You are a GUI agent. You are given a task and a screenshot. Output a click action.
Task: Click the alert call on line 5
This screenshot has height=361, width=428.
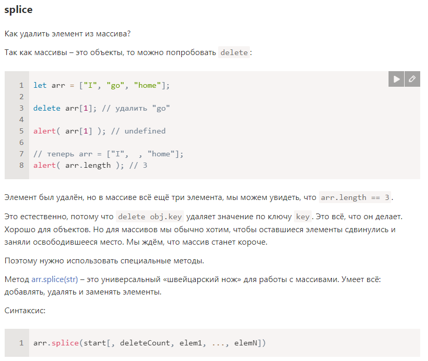pos(45,131)
